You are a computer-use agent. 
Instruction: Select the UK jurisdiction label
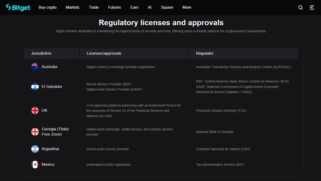point(44,110)
